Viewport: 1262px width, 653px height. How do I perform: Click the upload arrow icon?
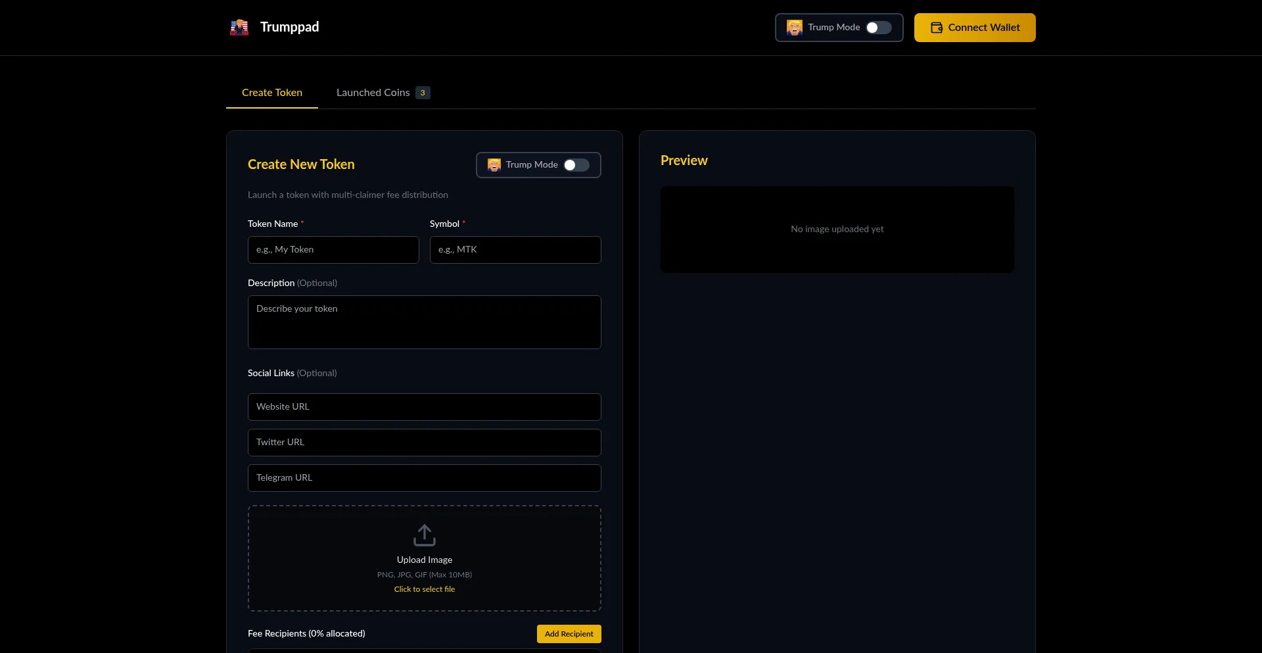(425, 535)
